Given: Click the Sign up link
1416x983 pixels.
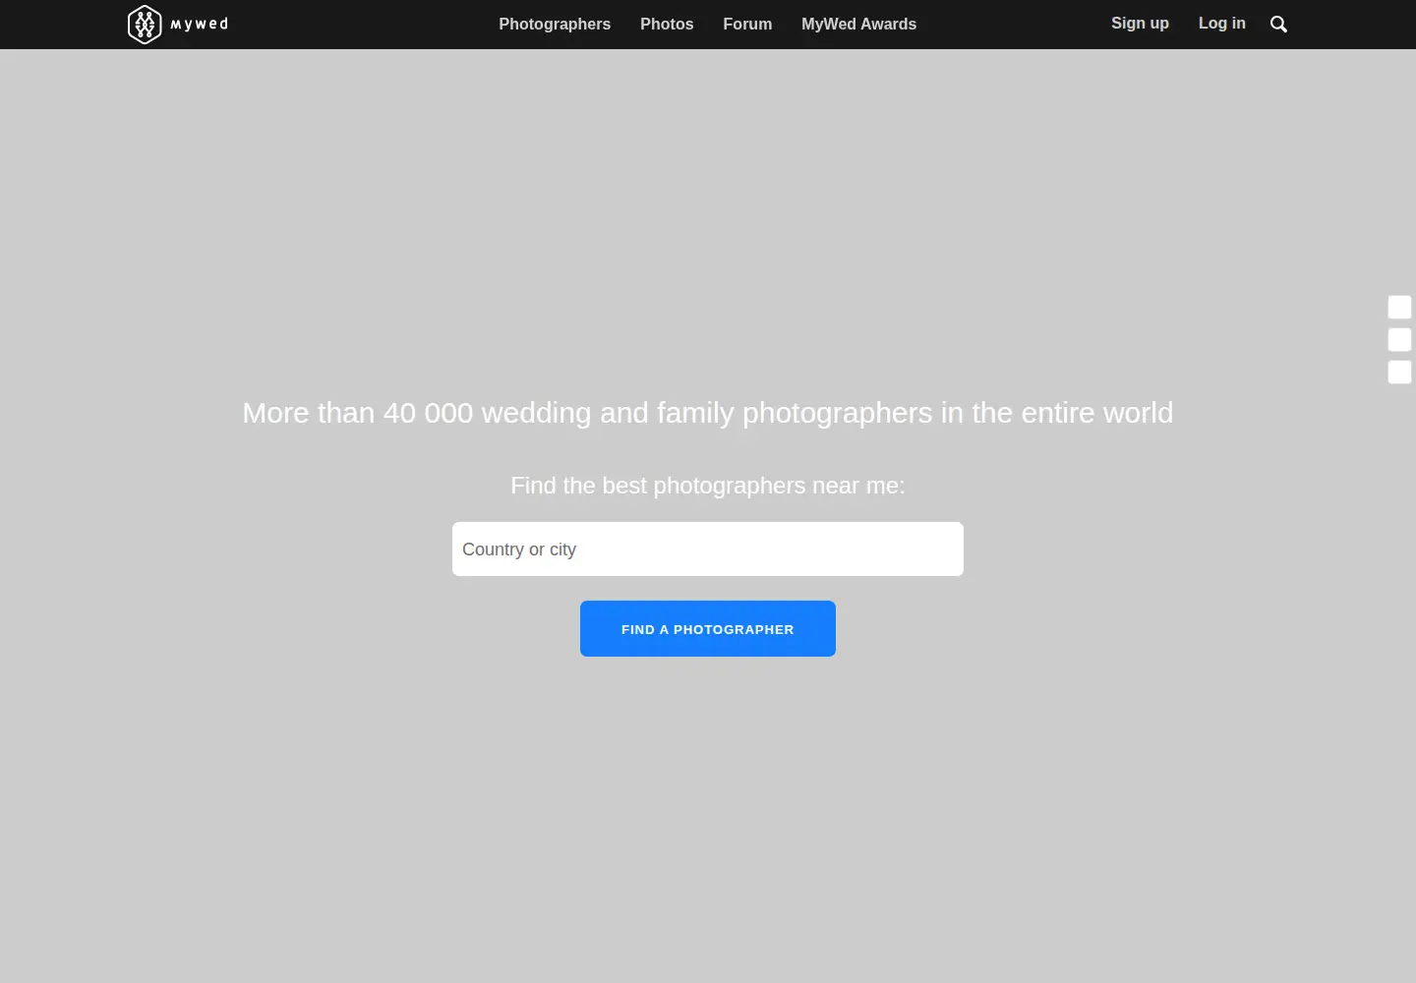Looking at the screenshot, I should pos(1140,23).
